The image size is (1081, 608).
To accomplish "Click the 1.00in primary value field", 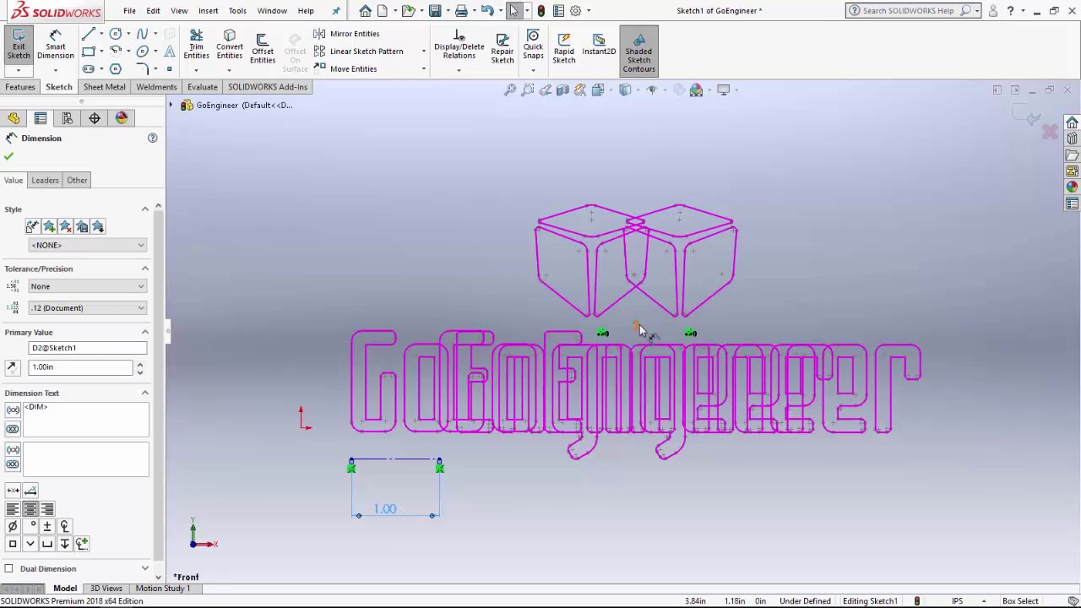I will click(81, 367).
